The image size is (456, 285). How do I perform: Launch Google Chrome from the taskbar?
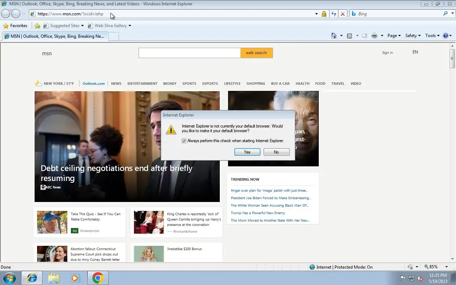pyautogui.click(x=98, y=278)
